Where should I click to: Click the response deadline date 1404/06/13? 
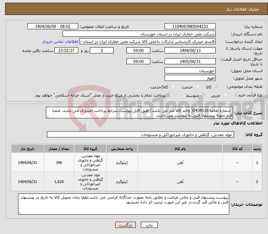pyautogui.click(x=190, y=51)
